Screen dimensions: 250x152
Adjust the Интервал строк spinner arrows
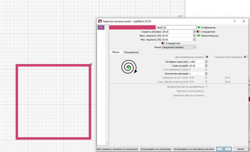(206, 62)
